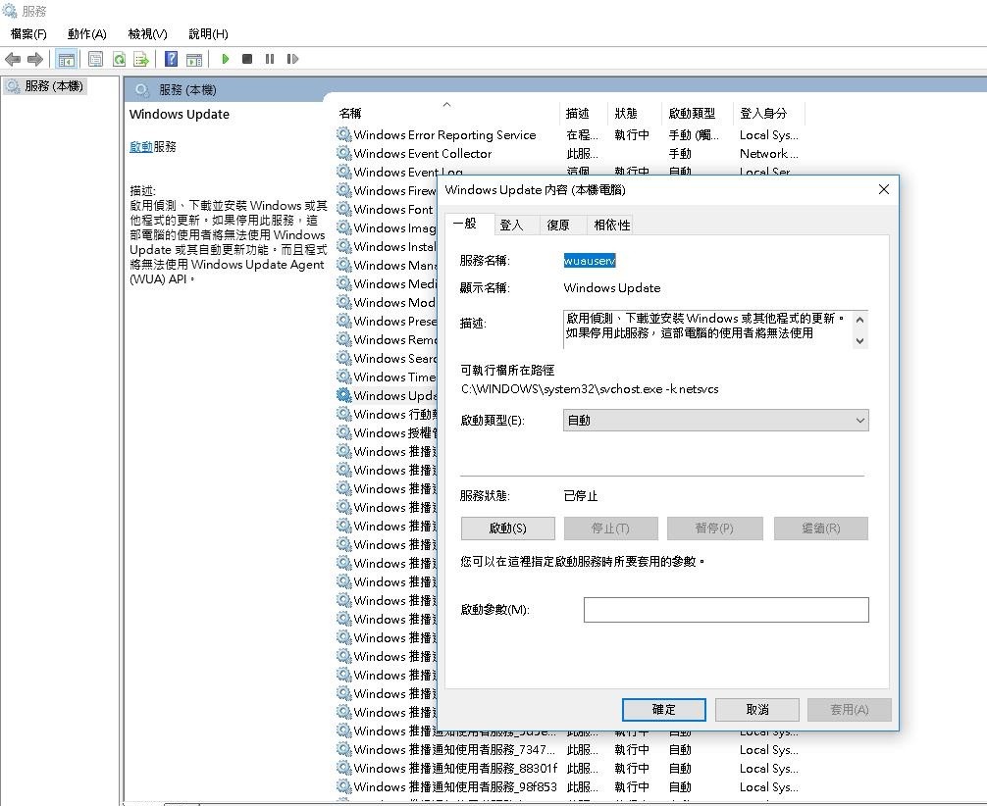Select the Windows 推播通知使用者服務_98f853 row
The image size is (987, 806).
(x=570, y=786)
